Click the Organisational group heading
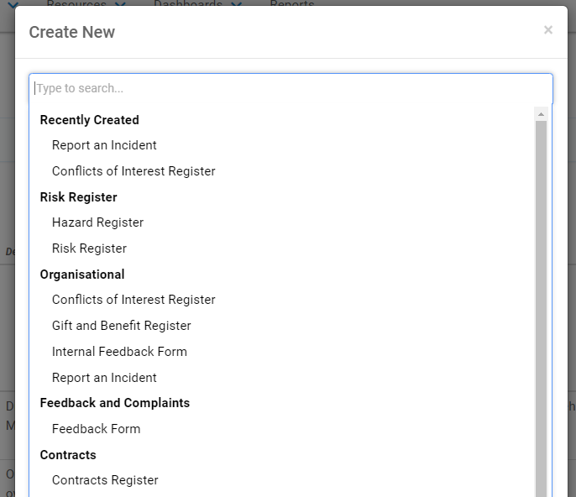The height and width of the screenshot is (497, 576). coord(82,275)
